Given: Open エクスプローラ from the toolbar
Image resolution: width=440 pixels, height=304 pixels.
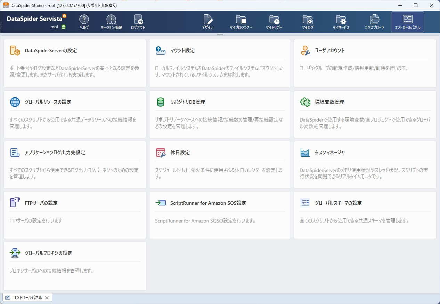Looking at the screenshot, I should [x=374, y=22].
